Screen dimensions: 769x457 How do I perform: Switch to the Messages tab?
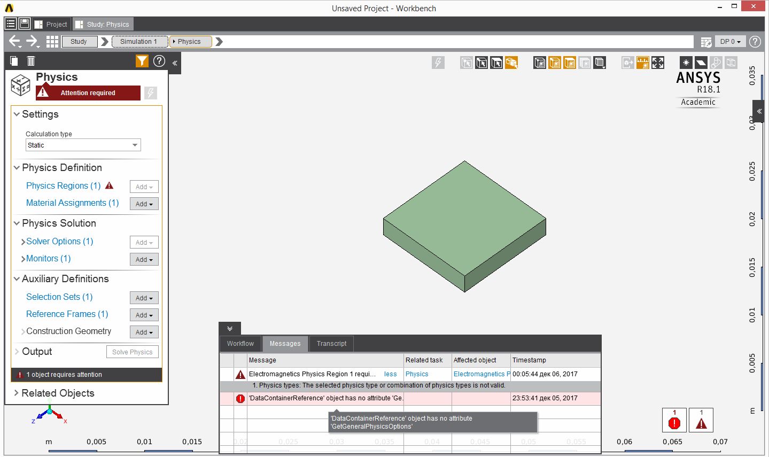(x=285, y=344)
